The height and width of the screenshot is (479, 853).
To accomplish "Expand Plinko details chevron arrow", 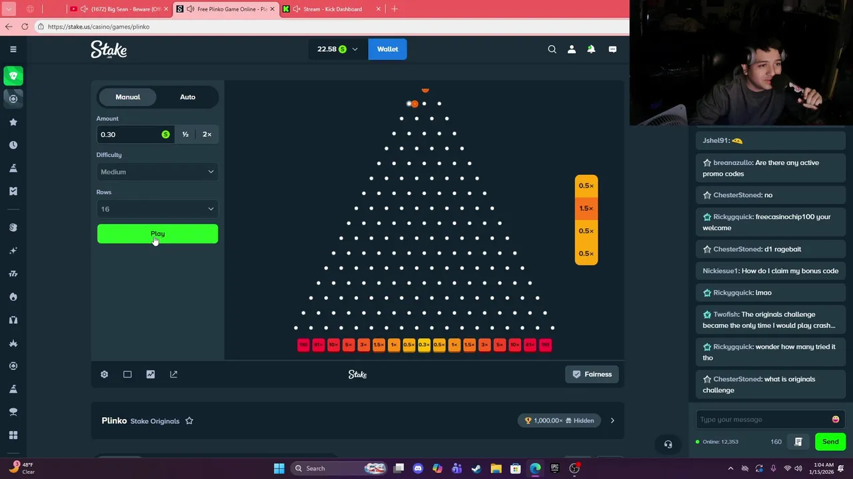I will click(612, 420).
